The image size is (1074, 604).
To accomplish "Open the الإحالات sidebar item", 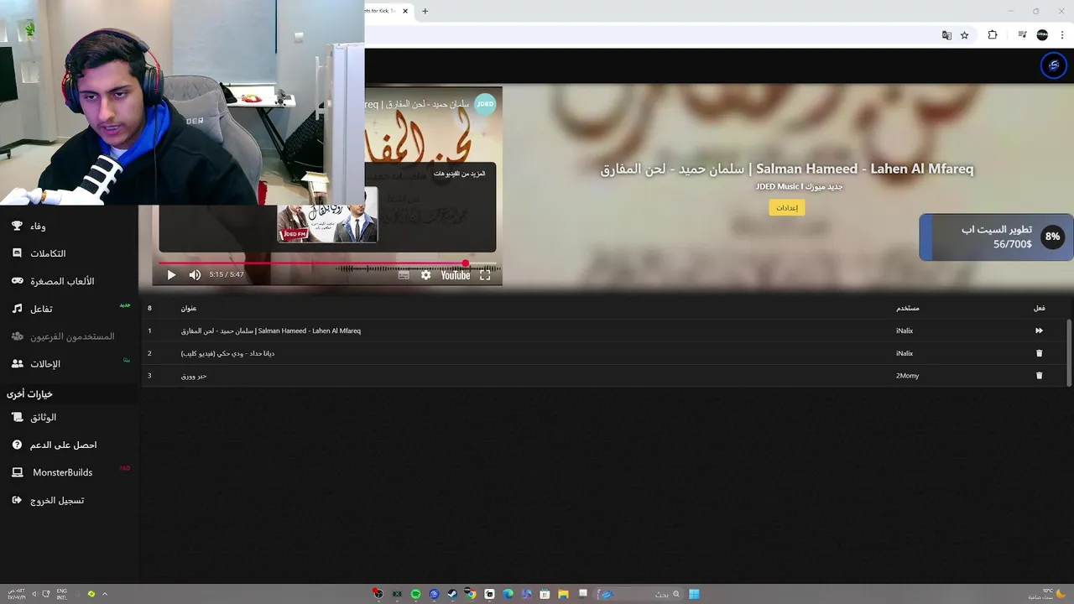I will [69, 364].
